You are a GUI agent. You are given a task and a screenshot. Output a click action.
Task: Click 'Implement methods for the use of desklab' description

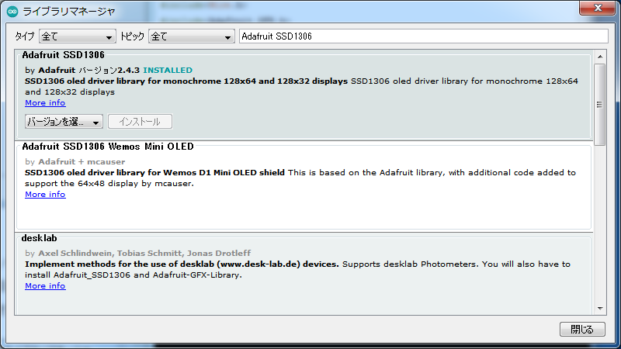point(182,264)
